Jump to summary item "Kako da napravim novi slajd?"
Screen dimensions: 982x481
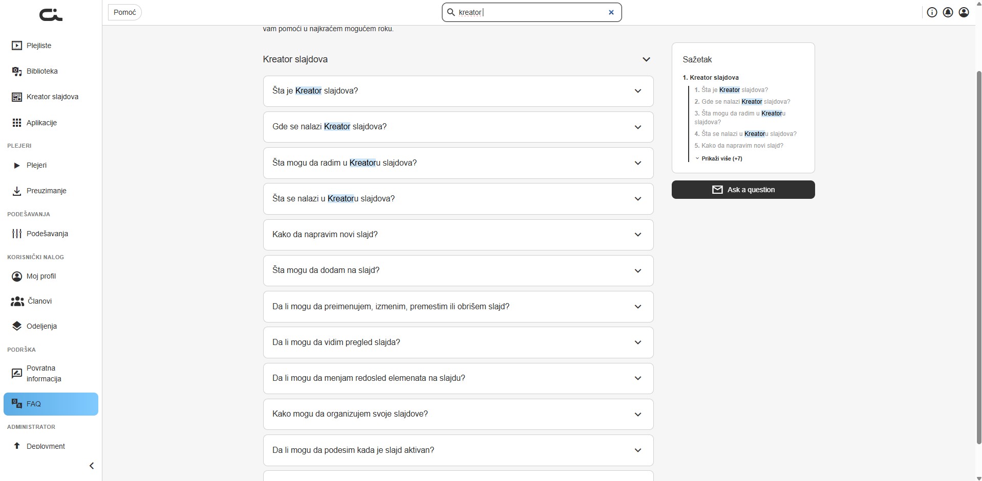(739, 146)
